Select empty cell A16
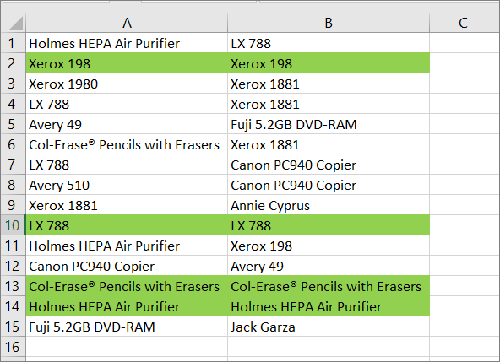Image resolution: width=500 pixels, height=362 pixels. pos(127,347)
